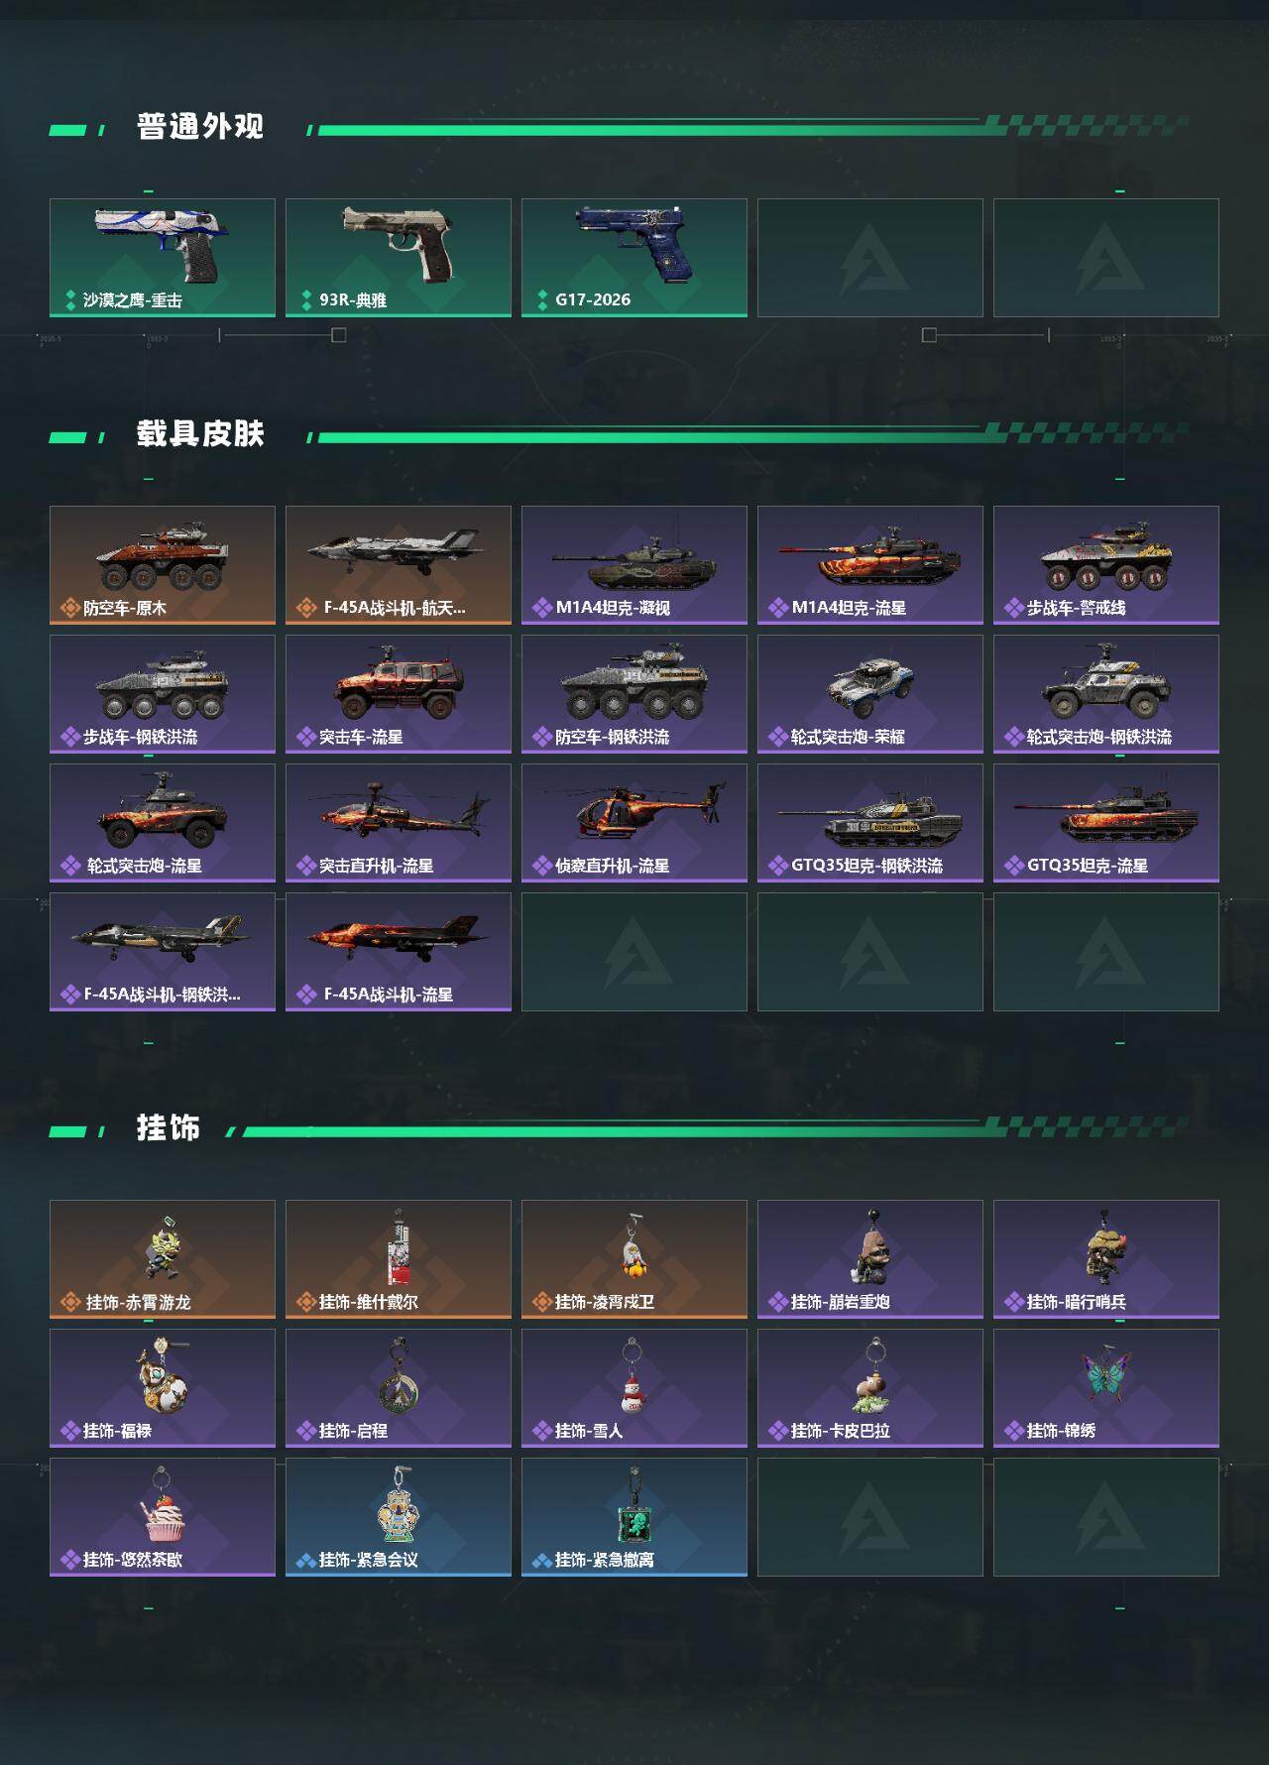
Task: Select the 挂饰-悠然茶歇 cupcake charm
Action: (x=163, y=1517)
